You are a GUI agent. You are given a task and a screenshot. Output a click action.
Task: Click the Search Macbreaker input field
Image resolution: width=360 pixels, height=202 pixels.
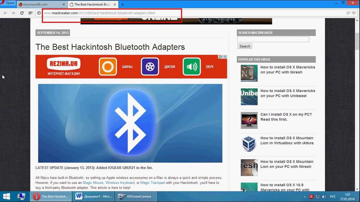click(x=273, y=40)
